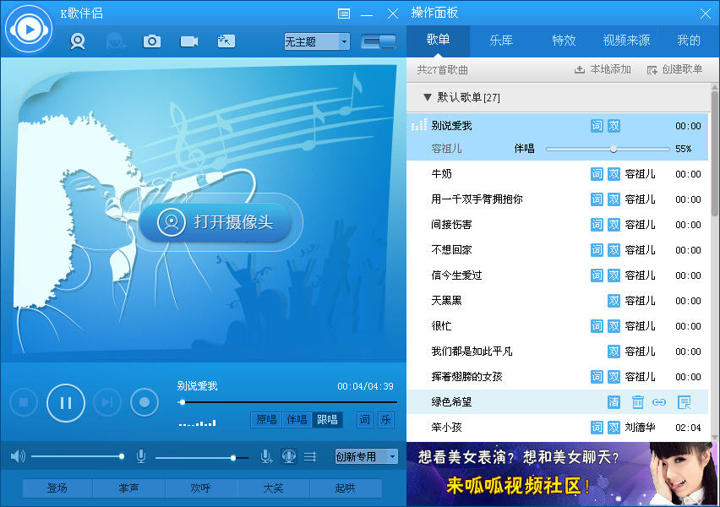Take a snapshot with camera icon
Viewport: 720px width, 507px height.
point(152,41)
